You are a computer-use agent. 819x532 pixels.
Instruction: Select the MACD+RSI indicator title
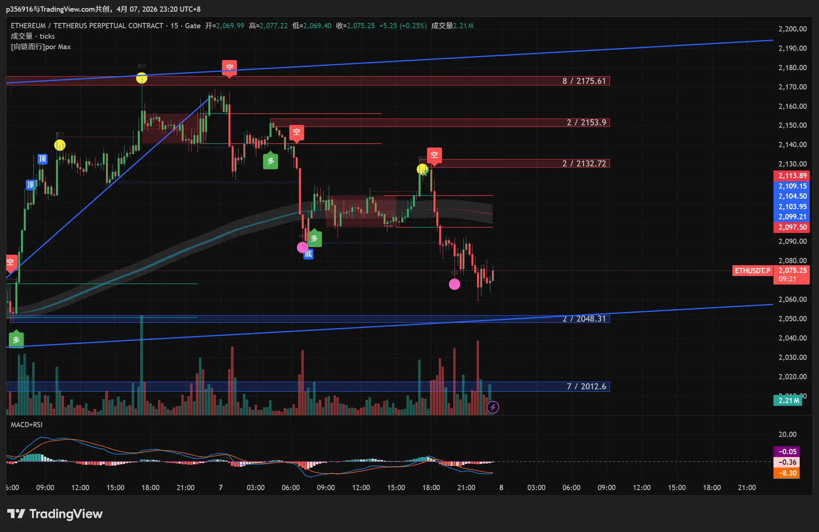click(27, 425)
